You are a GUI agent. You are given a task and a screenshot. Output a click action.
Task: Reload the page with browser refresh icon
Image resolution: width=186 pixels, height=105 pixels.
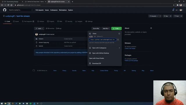(8, 5)
